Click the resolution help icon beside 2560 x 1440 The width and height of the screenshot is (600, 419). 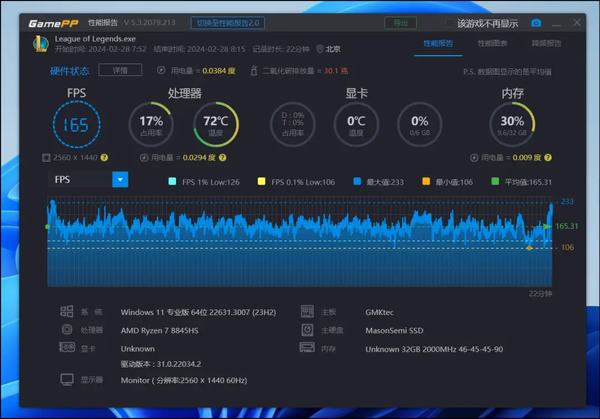point(104,158)
